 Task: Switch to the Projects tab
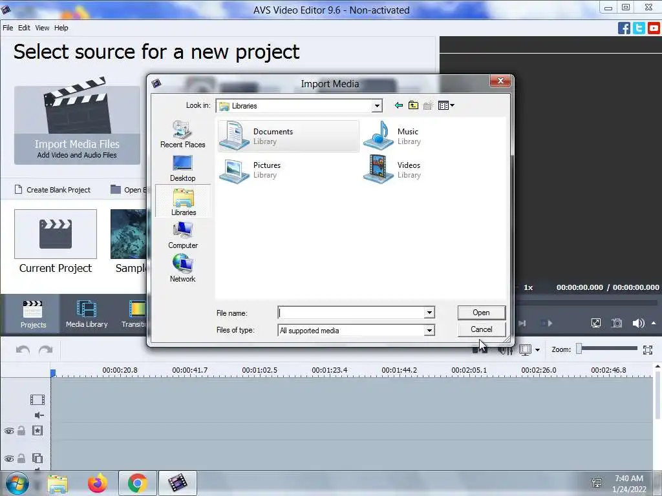[x=33, y=315]
